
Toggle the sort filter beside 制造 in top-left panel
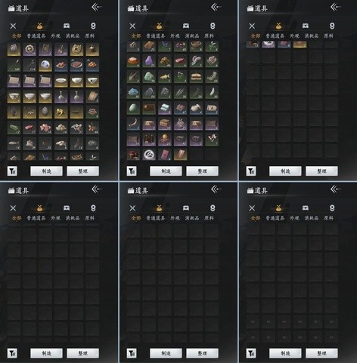12,171
